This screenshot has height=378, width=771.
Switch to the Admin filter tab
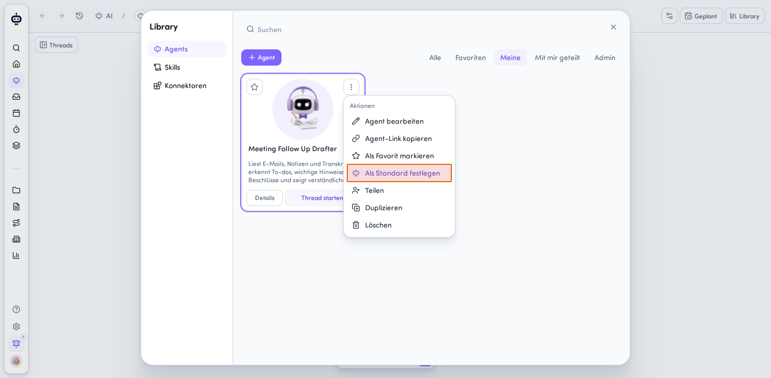point(605,57)
